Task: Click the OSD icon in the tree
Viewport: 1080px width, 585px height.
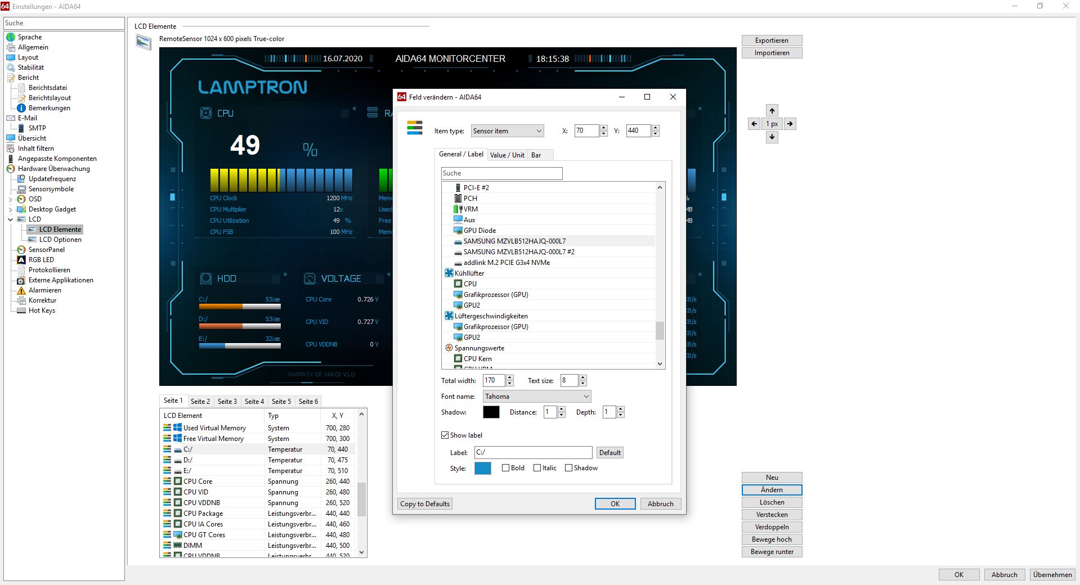Action: [x=21, y=199]
